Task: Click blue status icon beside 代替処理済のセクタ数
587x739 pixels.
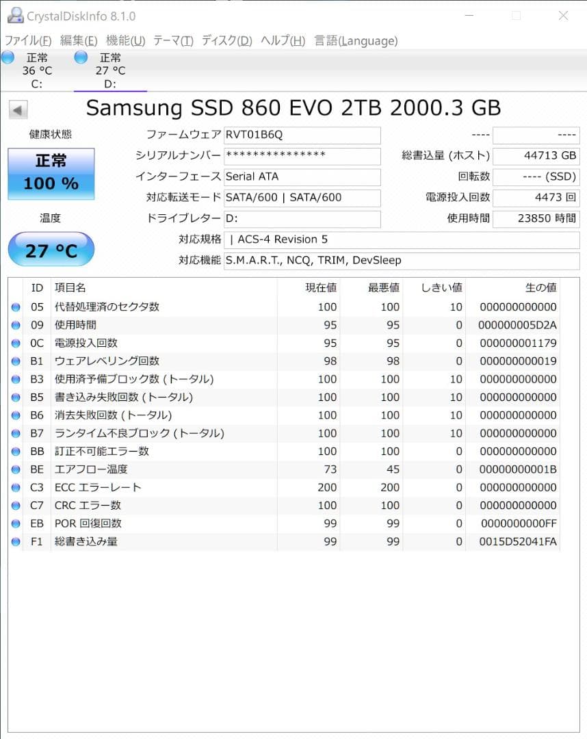Action: coord(15,307)
